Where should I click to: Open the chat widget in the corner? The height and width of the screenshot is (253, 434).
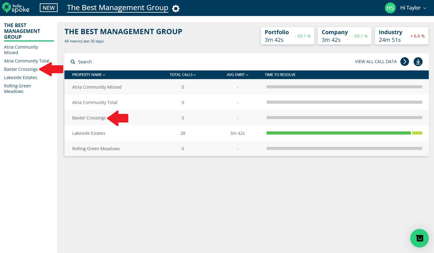point(419,238)
